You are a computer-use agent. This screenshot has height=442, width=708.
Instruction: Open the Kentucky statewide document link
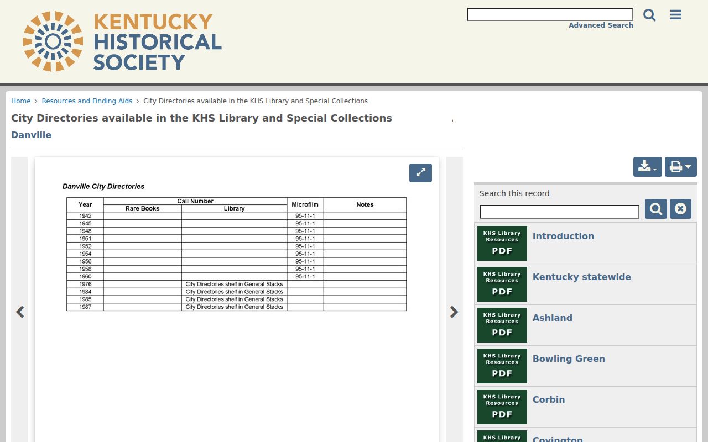582,277
